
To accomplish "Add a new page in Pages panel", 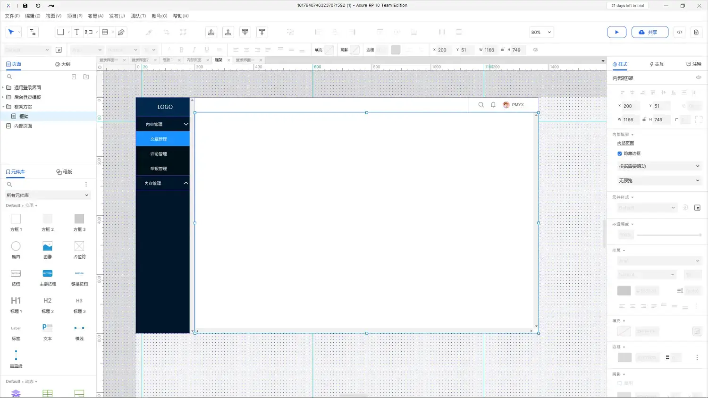I will [74, 76].
